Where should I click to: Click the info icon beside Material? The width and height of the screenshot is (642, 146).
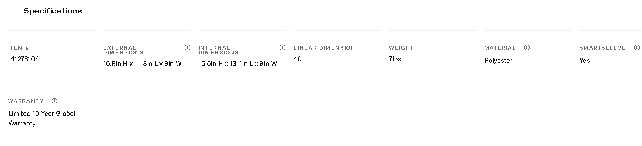click(527, 47)
